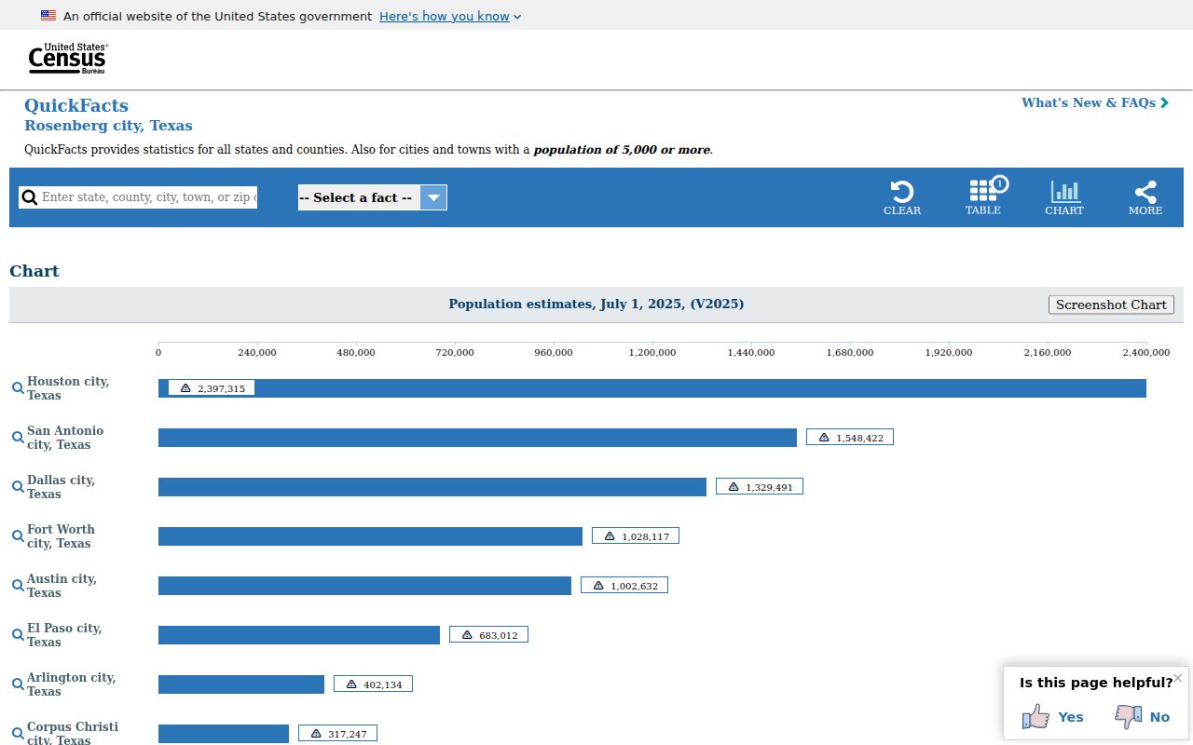Click the Houston population bar
This screenshot has height=745, width=1193.
point(652,388)
